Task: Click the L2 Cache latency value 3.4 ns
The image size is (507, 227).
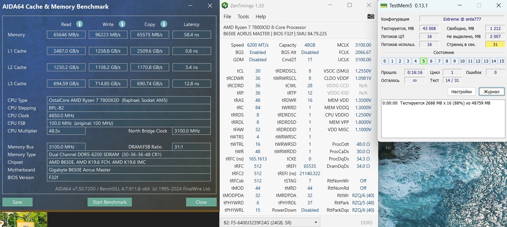Action: (x=191, y=67)
